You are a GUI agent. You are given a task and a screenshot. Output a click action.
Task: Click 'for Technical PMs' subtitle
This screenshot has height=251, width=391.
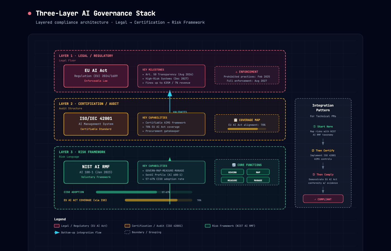pos(323,116)
